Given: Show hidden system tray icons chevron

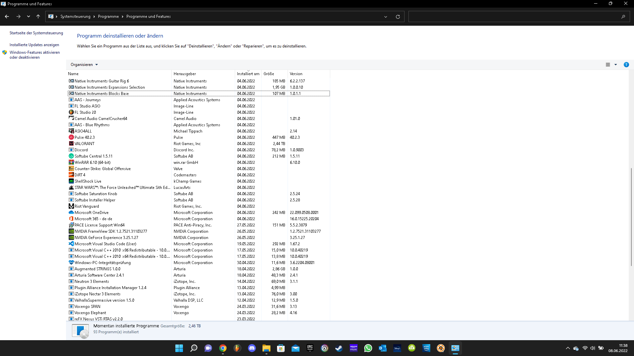Looking at the screenshot, I should [x=568, y=348].
